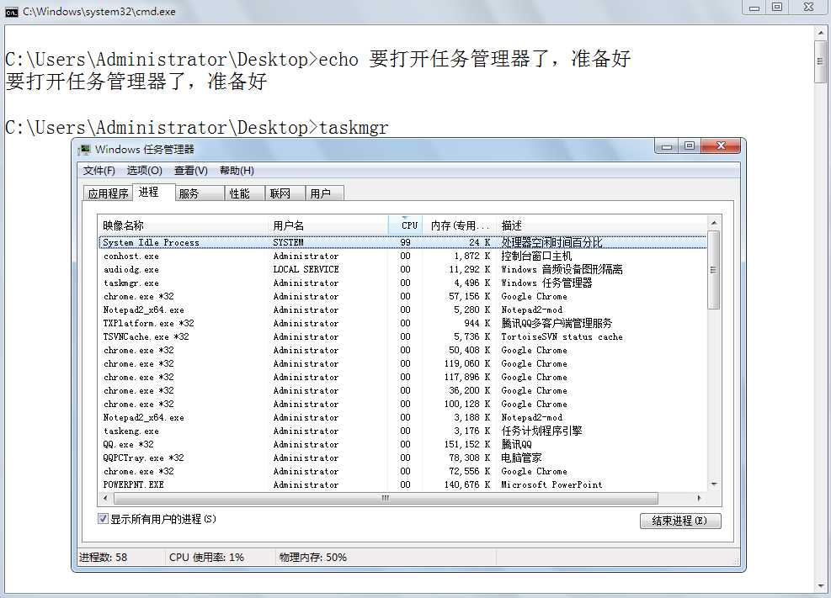
Task: Click 物理内存: 50% in status bar
Action: click(x=312, y=558)
